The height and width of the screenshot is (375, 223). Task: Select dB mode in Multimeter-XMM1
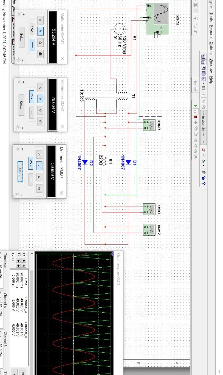click(40, 54)
